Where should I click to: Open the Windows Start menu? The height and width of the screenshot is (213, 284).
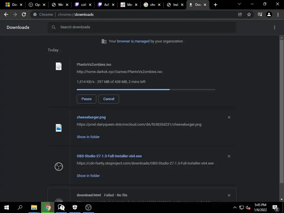pyautogui.click(x=7, y=207)
